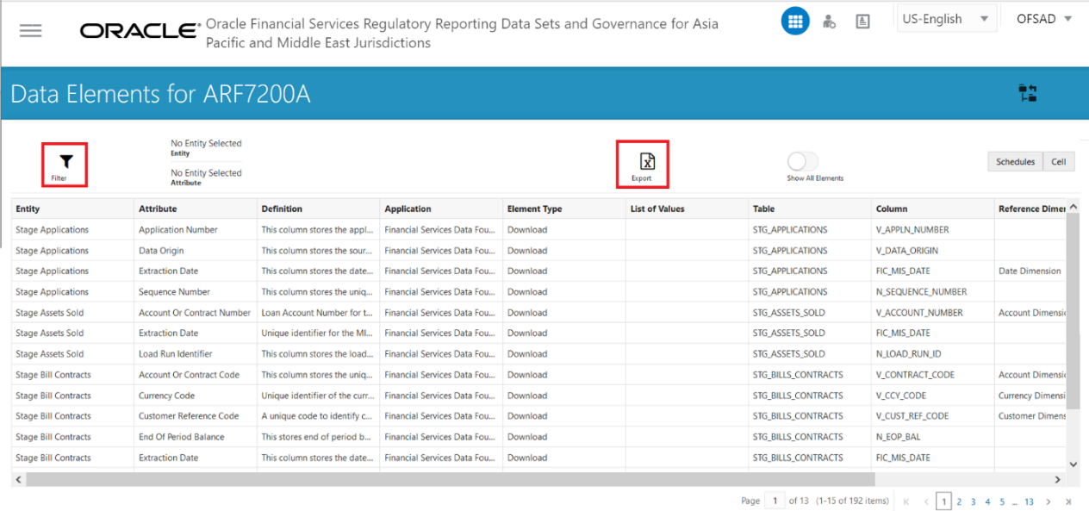Click the N_SEQUENCE_NUMBER cell
This screenshot has width=1089, height=511.
(932, 292)
